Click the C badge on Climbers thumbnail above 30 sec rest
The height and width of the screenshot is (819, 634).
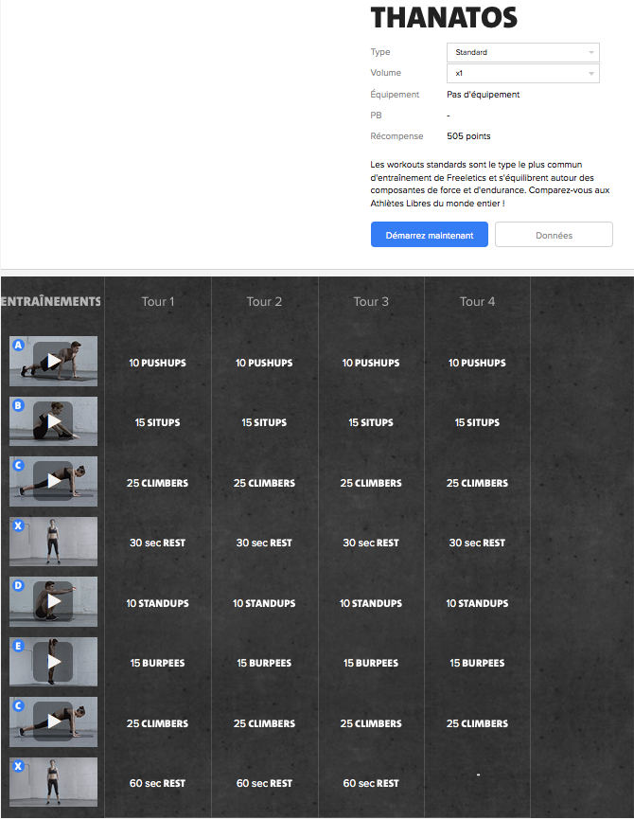click(x=18, y=465)
